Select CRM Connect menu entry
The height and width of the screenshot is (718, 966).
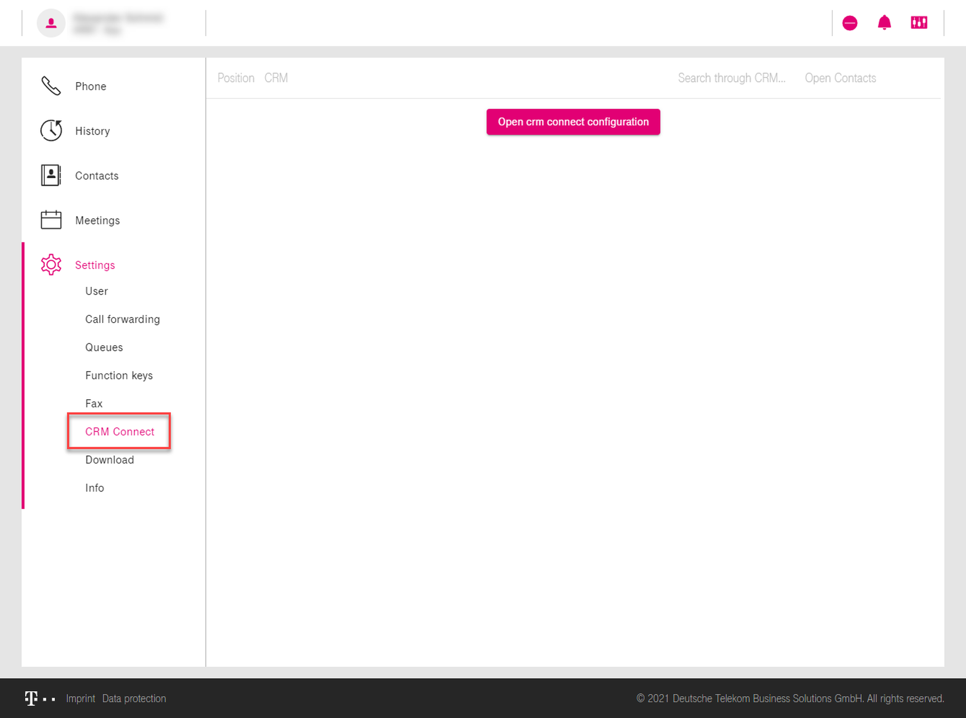click(x=120, y=432)
